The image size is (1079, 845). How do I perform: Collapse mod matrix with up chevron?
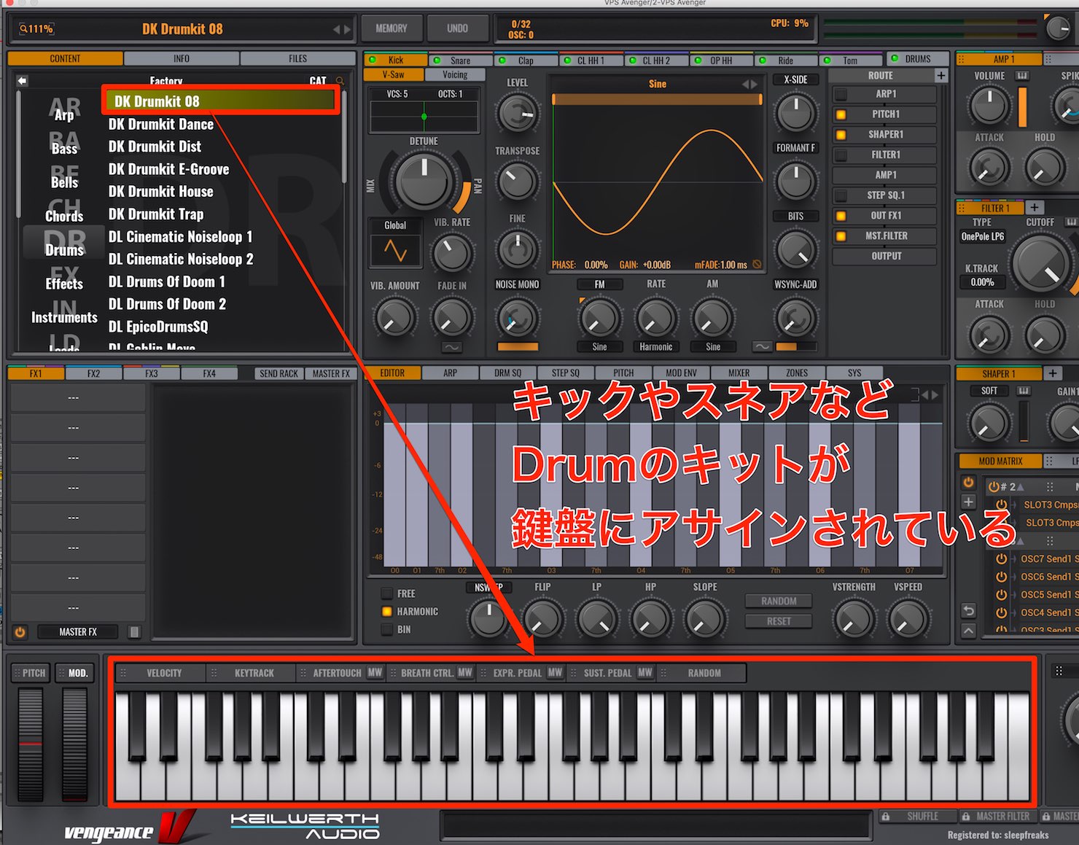pos(968,630)
